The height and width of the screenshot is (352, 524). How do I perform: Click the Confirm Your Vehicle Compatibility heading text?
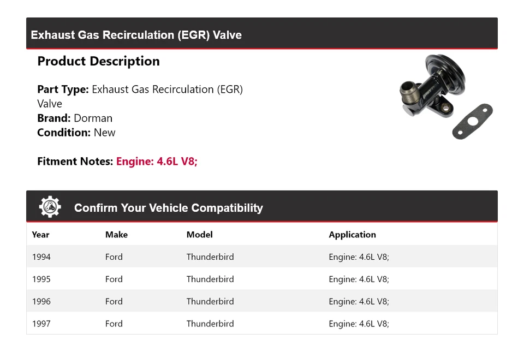[168, 208]
